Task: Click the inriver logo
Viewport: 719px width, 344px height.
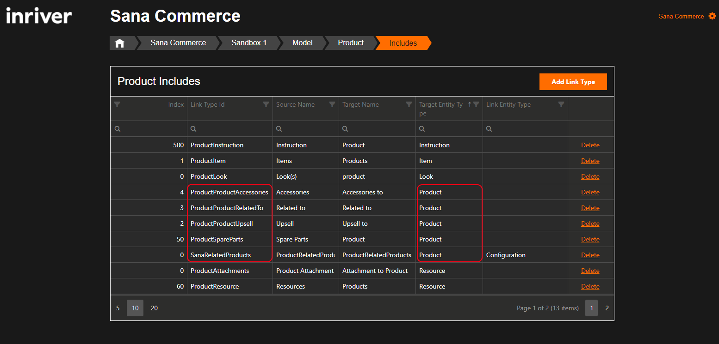Action: click(39, 16)
